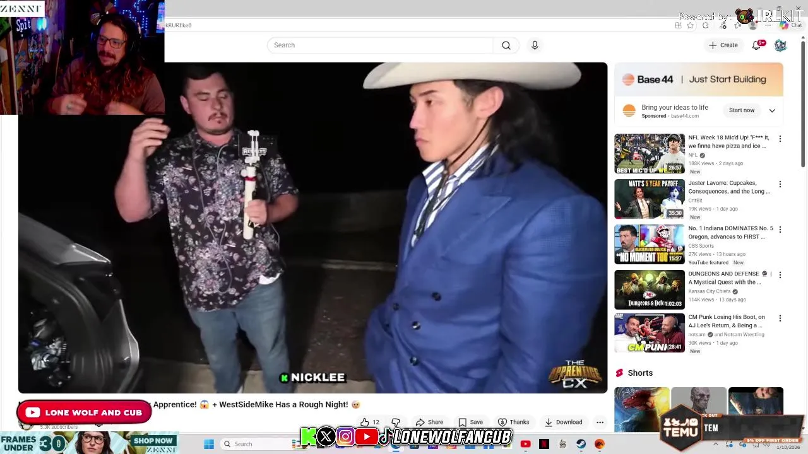Expand the Base44 ad chevron
This screenshot has width=808, height=454.
tap(772, 110)
